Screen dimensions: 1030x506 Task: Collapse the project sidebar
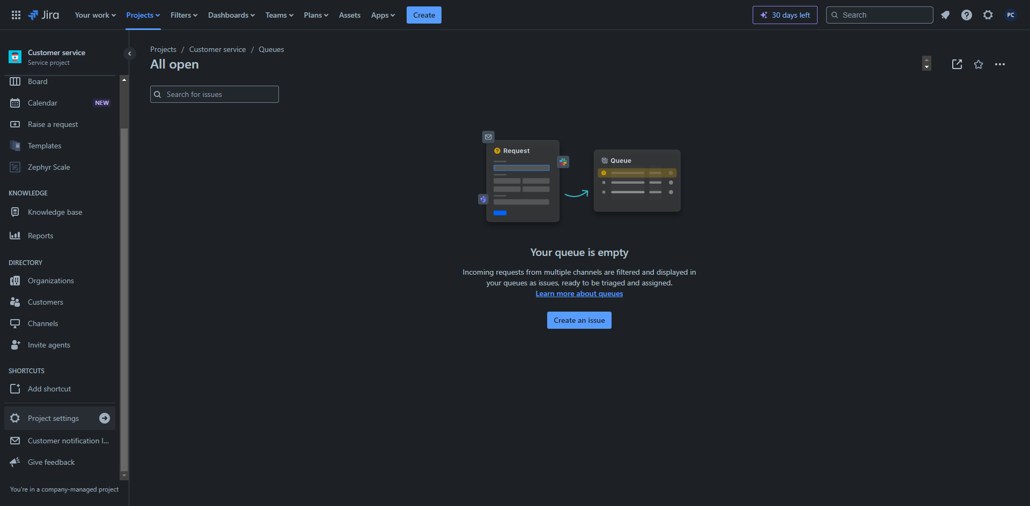(129, 54)
